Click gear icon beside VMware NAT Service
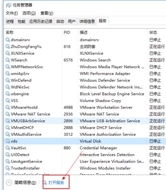This screenshot has height=190, width=166. [x=7, y=114]
